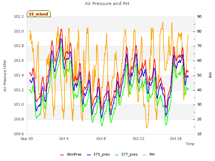Click the RH right axis label
This screenshot has height=161, width=215.
pos(210,75)
